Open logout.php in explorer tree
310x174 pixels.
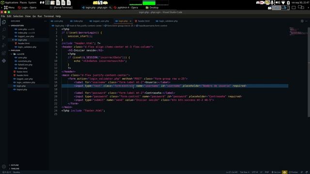pyautogui.click(x=22, y=89)
